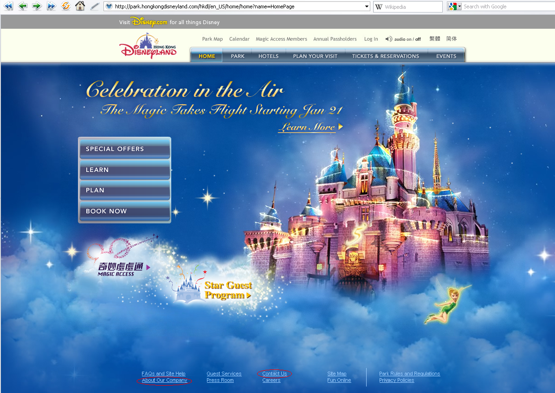
Task: Click the browser fast forward button
Action: pos(52,6)
